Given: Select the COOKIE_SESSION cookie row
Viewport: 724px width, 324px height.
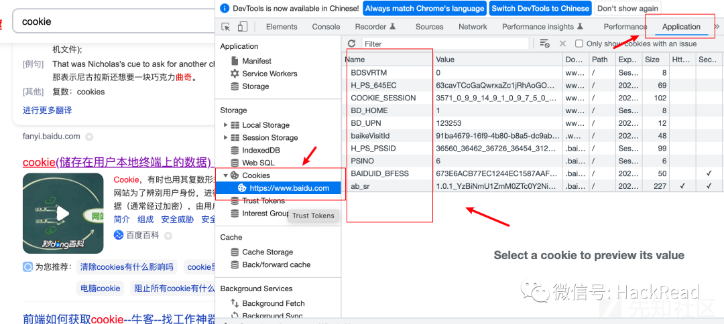Looking at the screenshot, I should click(533, 98).
